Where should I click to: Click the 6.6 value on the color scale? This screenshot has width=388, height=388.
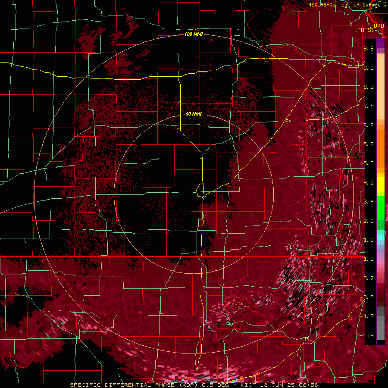[369, 125]
